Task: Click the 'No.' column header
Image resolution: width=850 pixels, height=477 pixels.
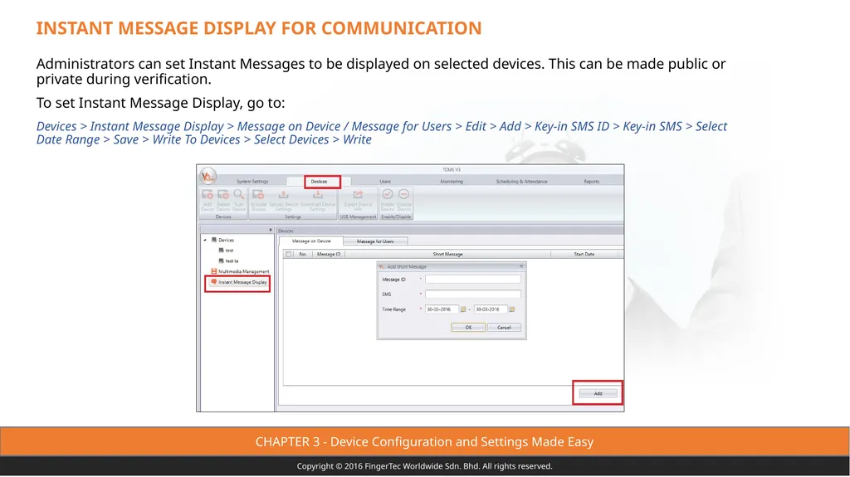Action: coord(302,254)
